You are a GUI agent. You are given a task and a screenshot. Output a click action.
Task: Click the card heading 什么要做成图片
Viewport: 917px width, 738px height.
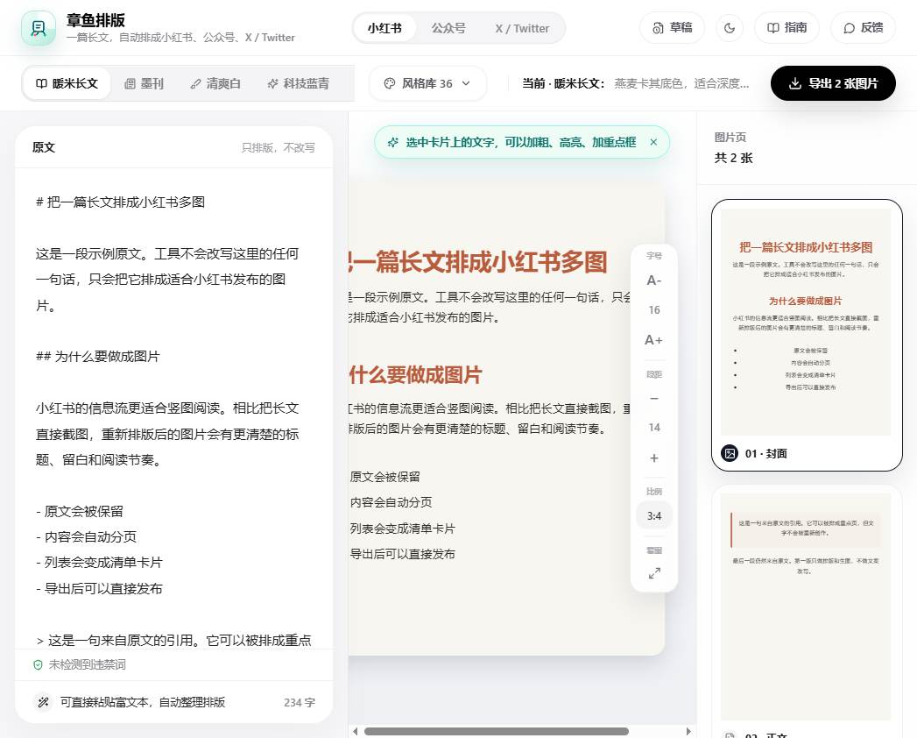pyautogui.click(x=415, y=374)
